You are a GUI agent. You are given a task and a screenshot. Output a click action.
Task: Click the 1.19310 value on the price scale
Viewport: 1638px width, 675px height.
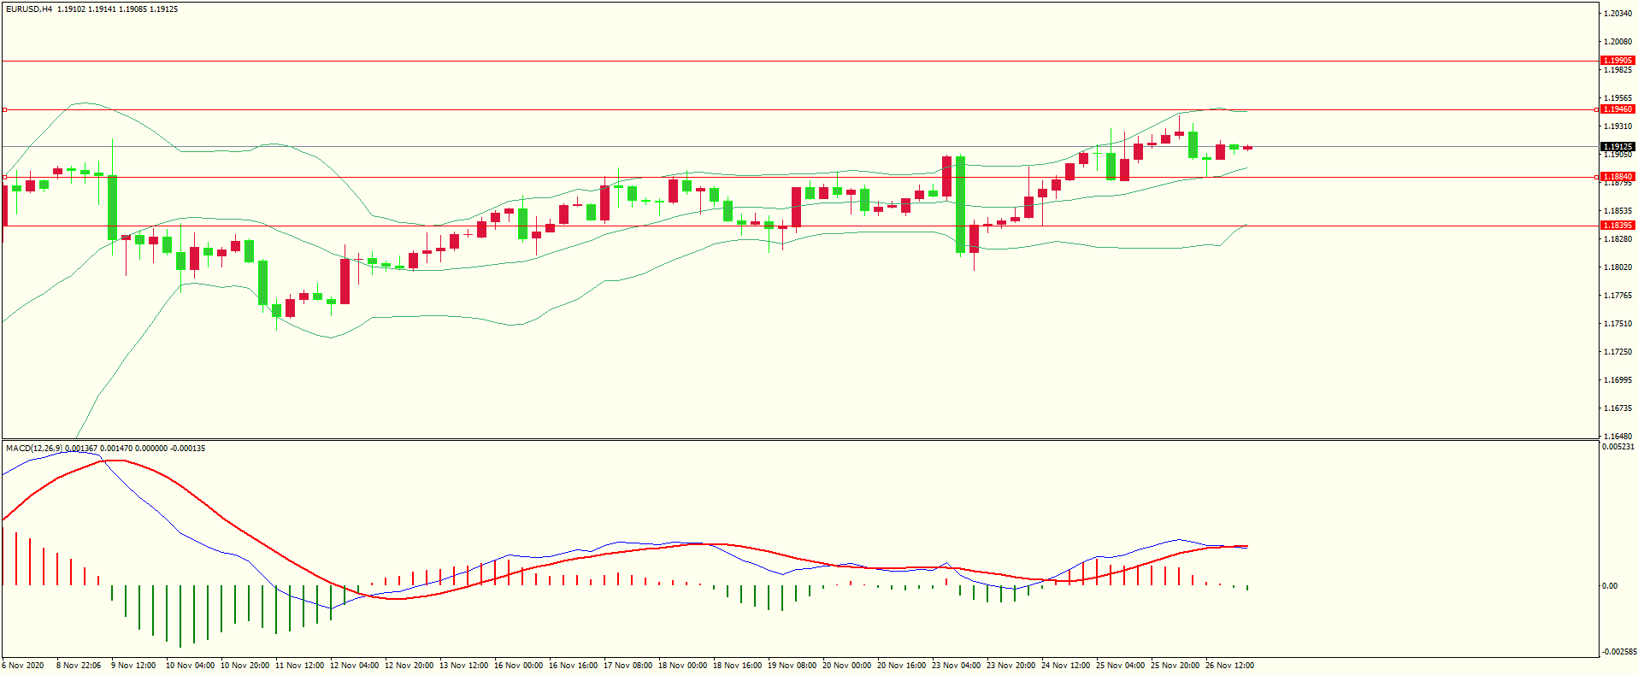[x=1618, y=126]
